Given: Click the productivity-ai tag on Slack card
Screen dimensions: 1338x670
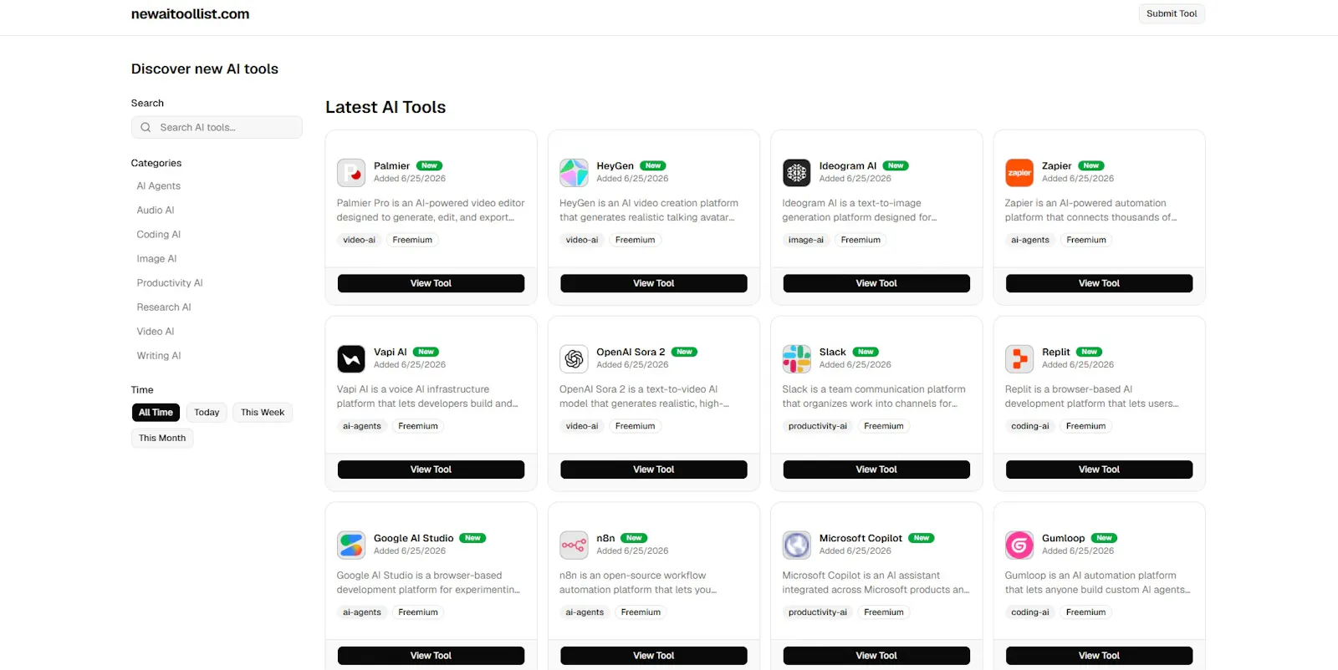Looking at the screenshot, I should [x=818, y=427].
